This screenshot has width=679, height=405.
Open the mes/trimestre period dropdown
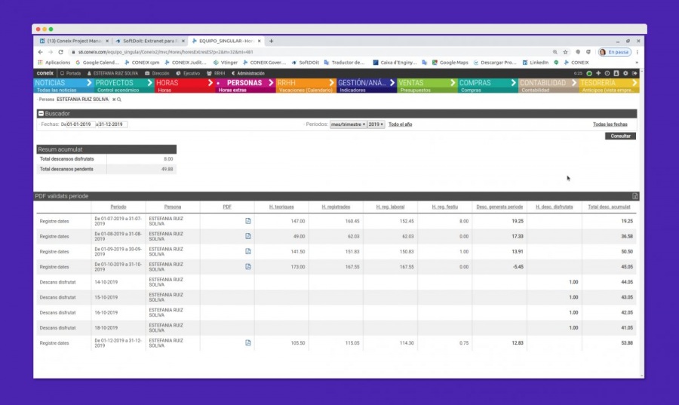[348, 124]
